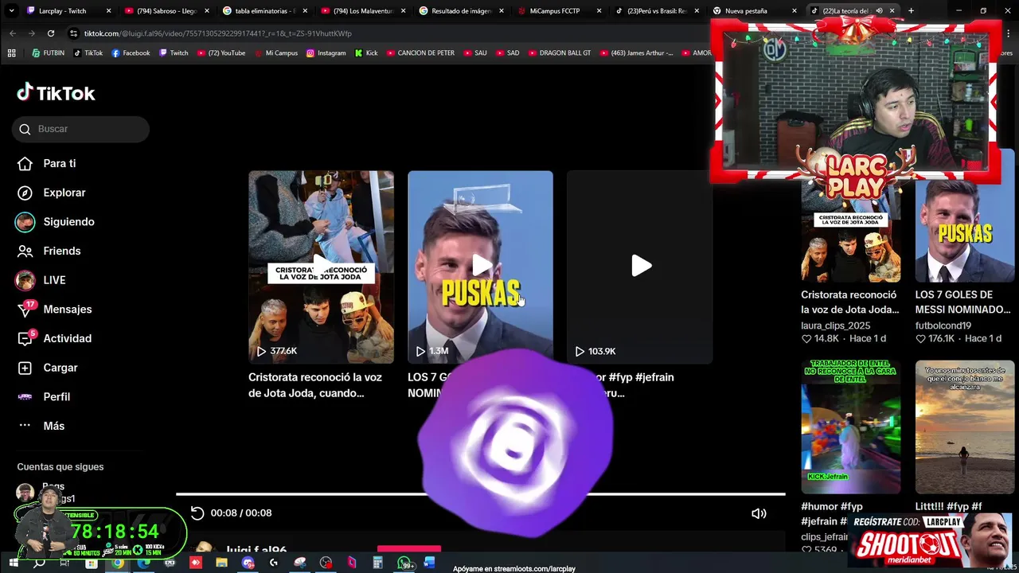The width and height of the screenshot is (1019, 573).
Task: Open the DRAGON BALL GT bookmark
Action: click(559, 53)
